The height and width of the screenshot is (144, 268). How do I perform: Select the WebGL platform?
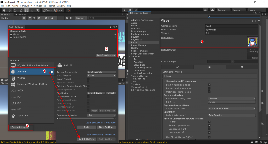(32, 78)
